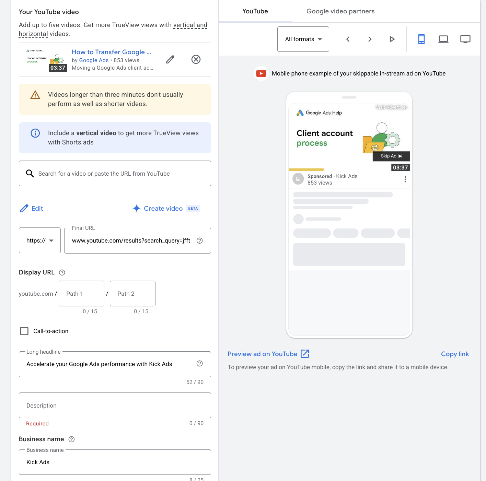Screen dimensions: 486x481
Task: Play the ad preview
Action: (392, 39)
